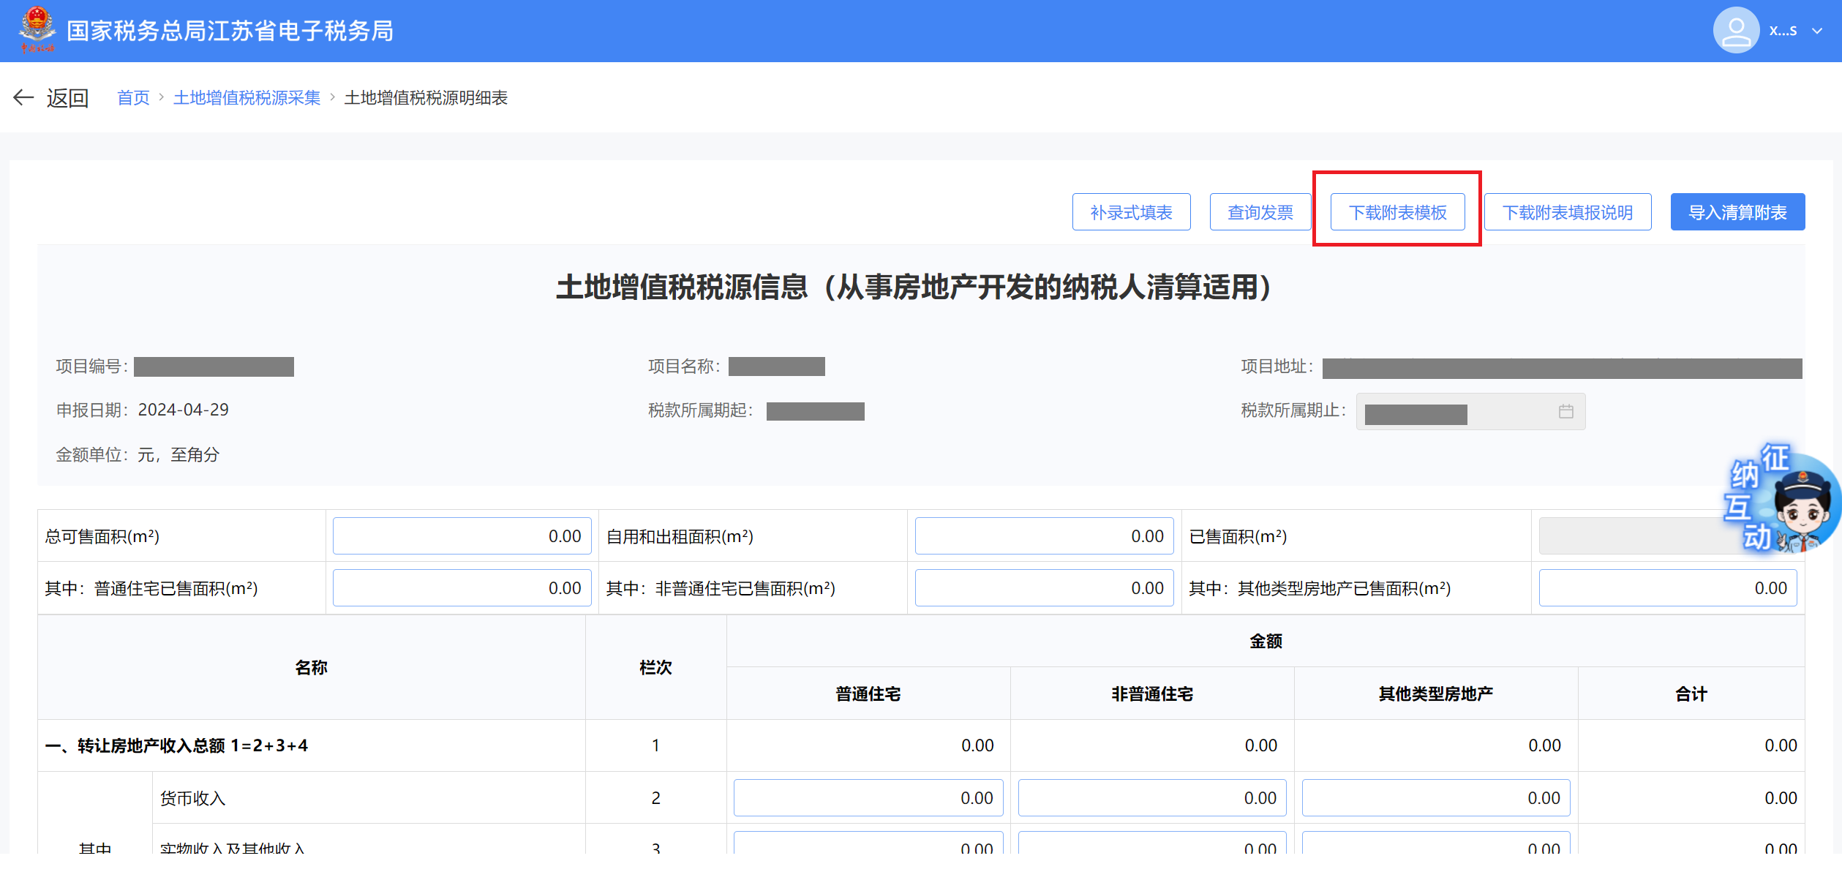Click the 自用和出租面积 input field
The height and width of the screenshot is (872, 1842).
click(x=1044, y=536)
